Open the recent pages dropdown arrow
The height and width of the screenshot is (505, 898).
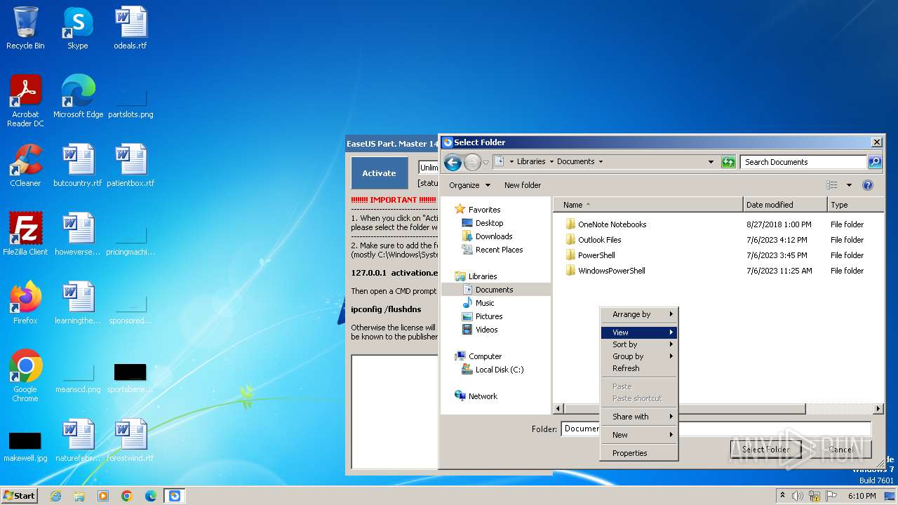pos(485,163)
